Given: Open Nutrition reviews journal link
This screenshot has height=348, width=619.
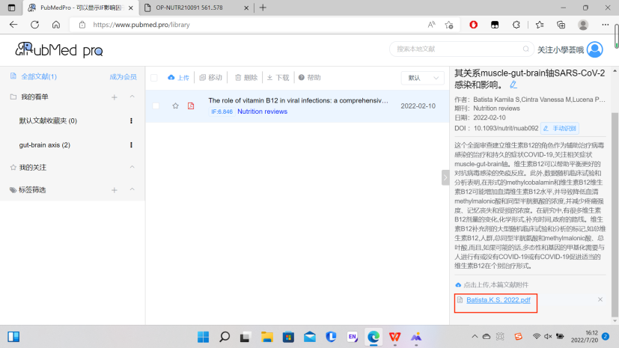Looking at the screenshot, I should (x=262, y=112).
